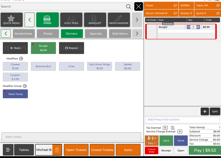Switch to the Kids Menu tab

coord(120,34)
